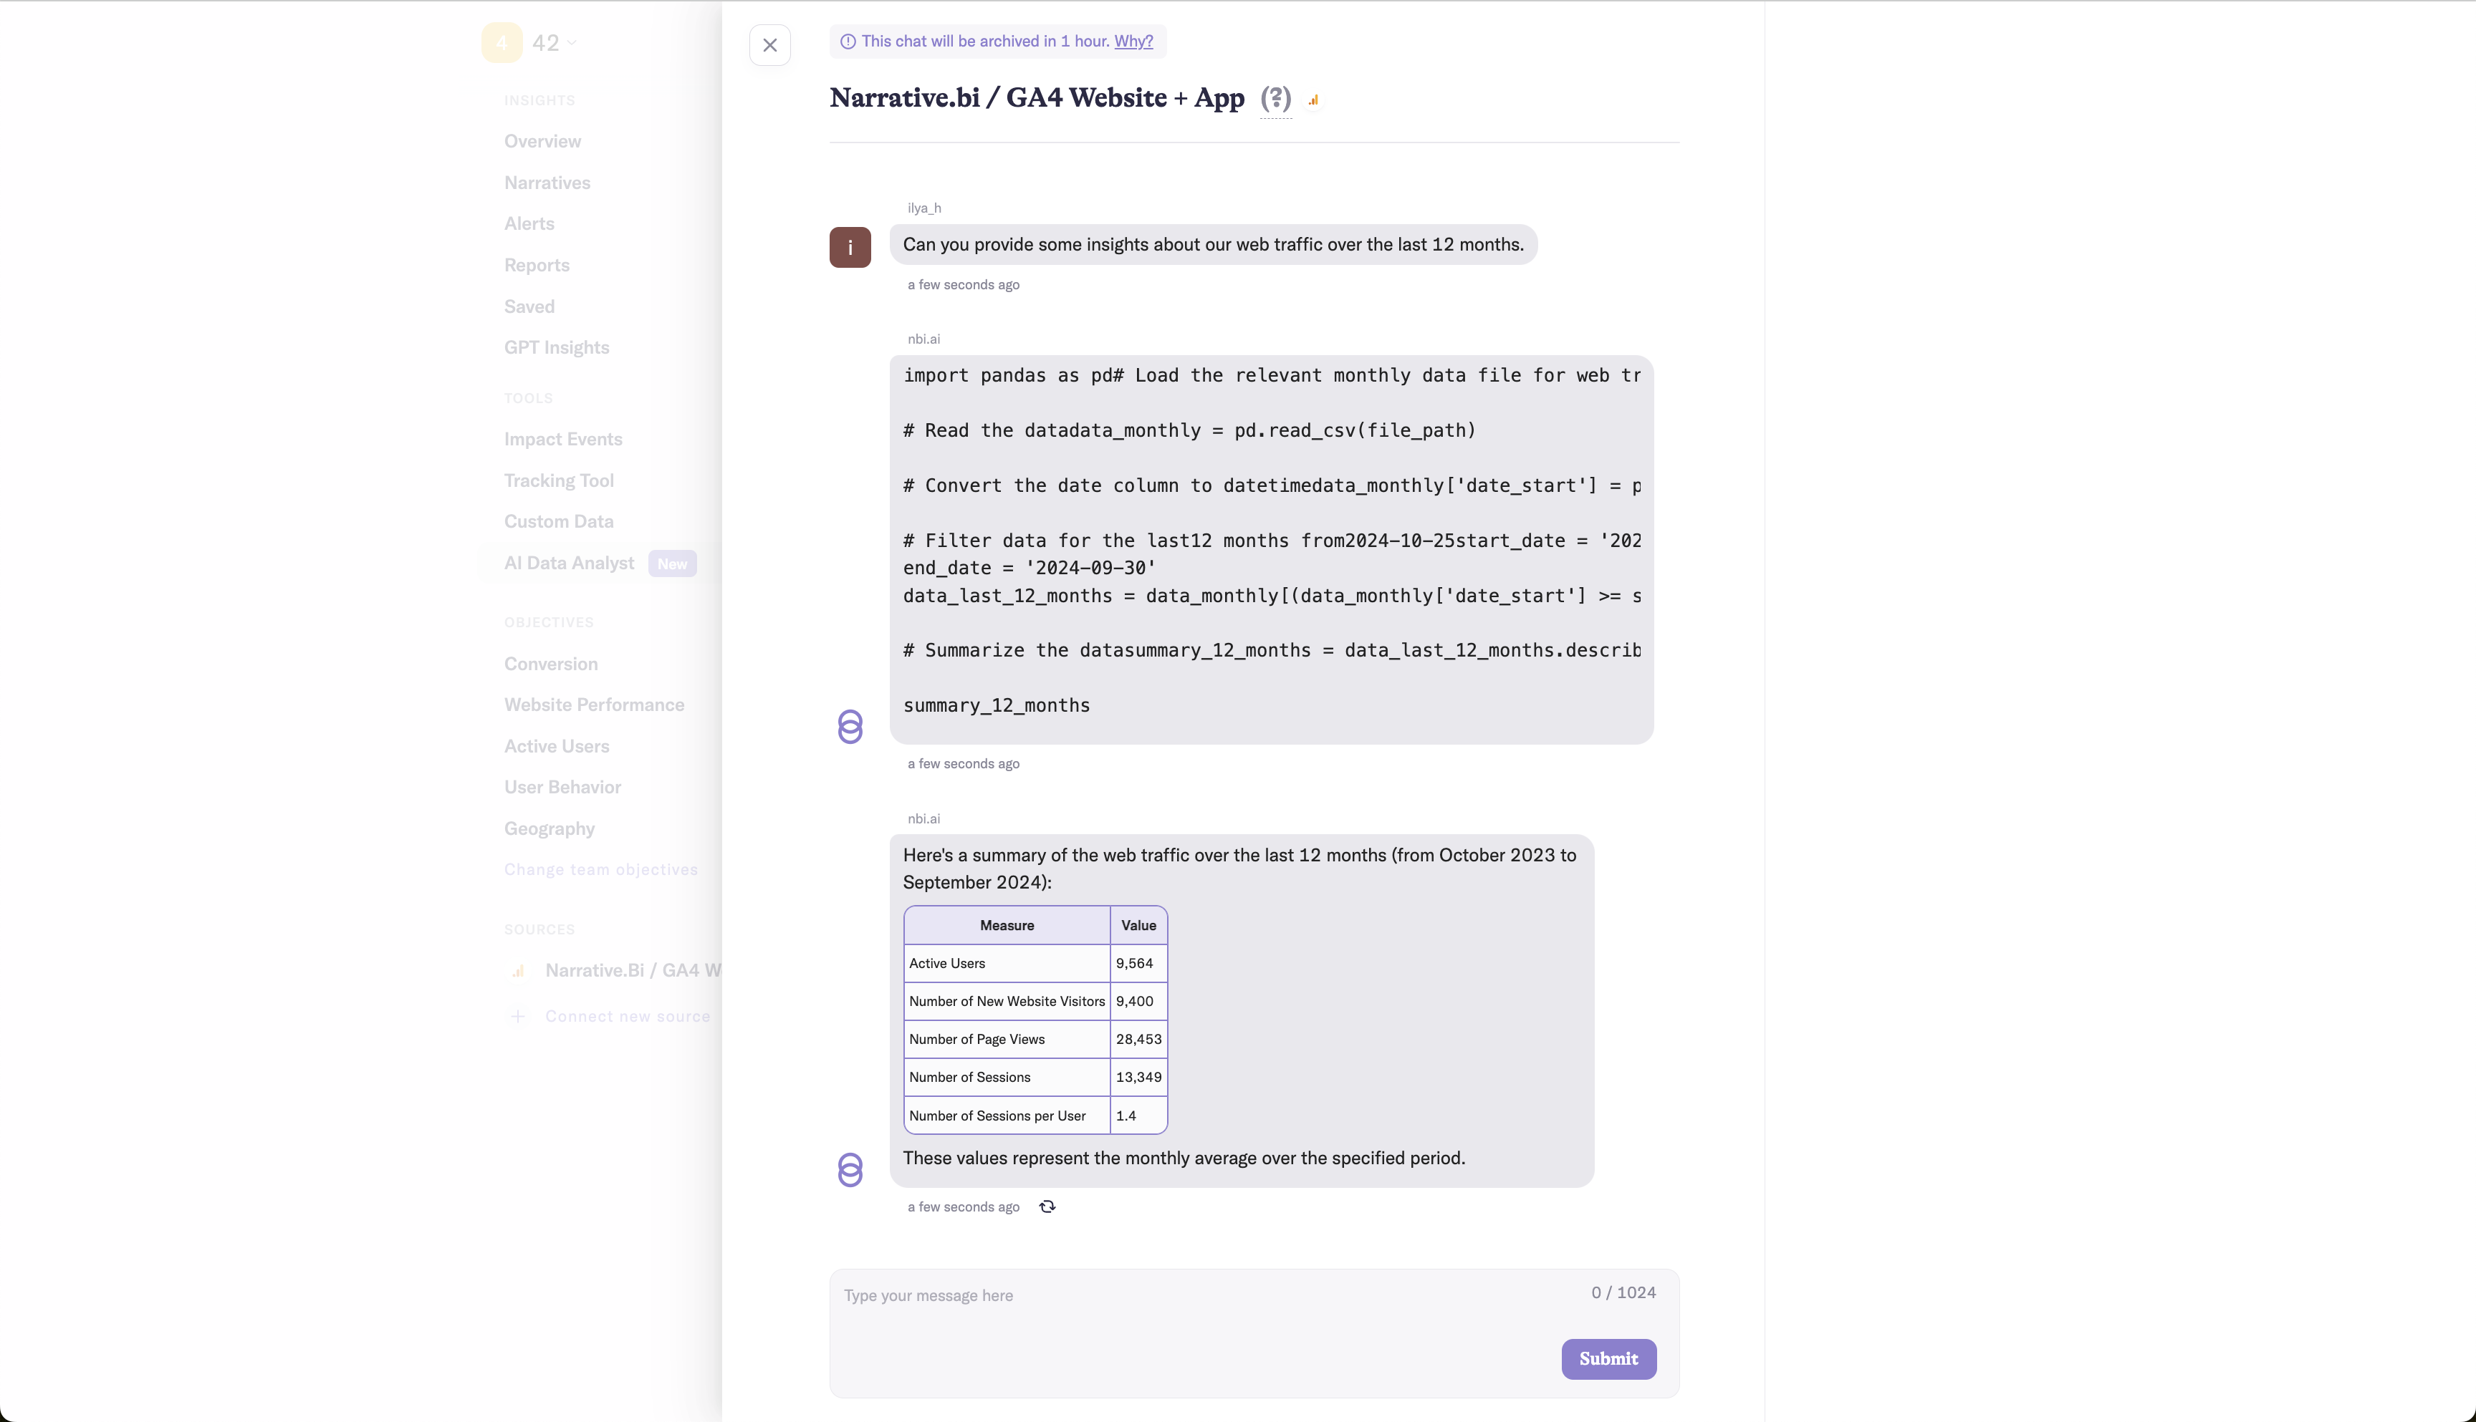Open the Tracking Tool icon
The height and width of the screenshot is (1422, 2476).
tap(558, 479)
